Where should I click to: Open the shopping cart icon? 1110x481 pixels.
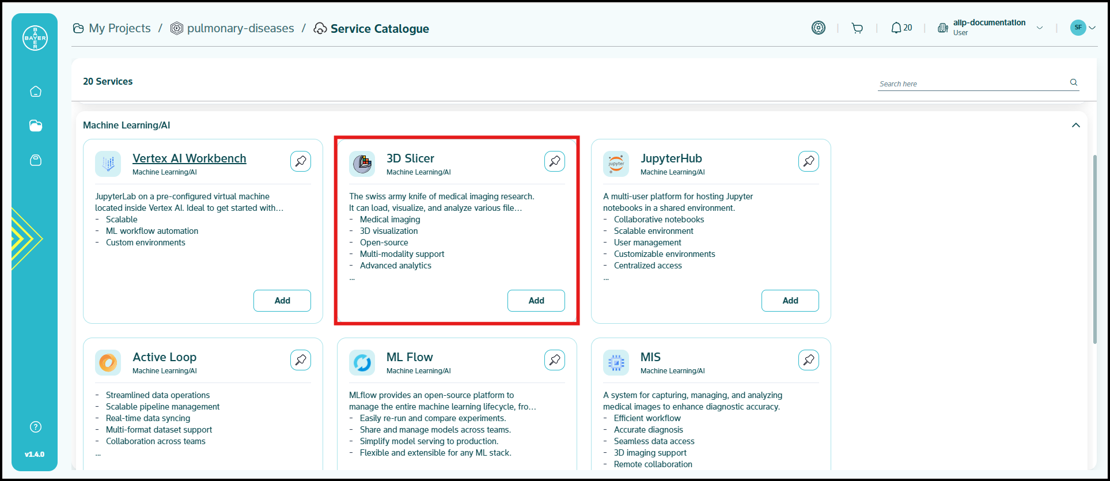[x=857, y=28]
